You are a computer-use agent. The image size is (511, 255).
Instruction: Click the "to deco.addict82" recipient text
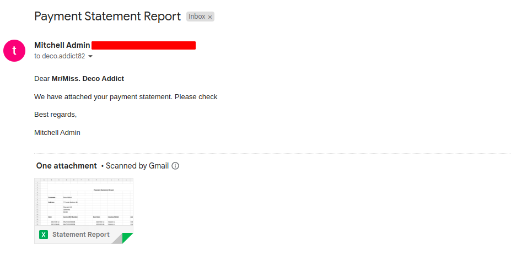[60, 56]
